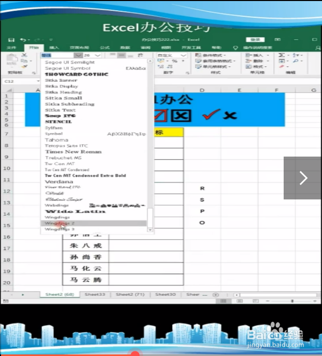Click the font list scroll up arrow
This screenshot has width=322, height=356.
(150, 61)
